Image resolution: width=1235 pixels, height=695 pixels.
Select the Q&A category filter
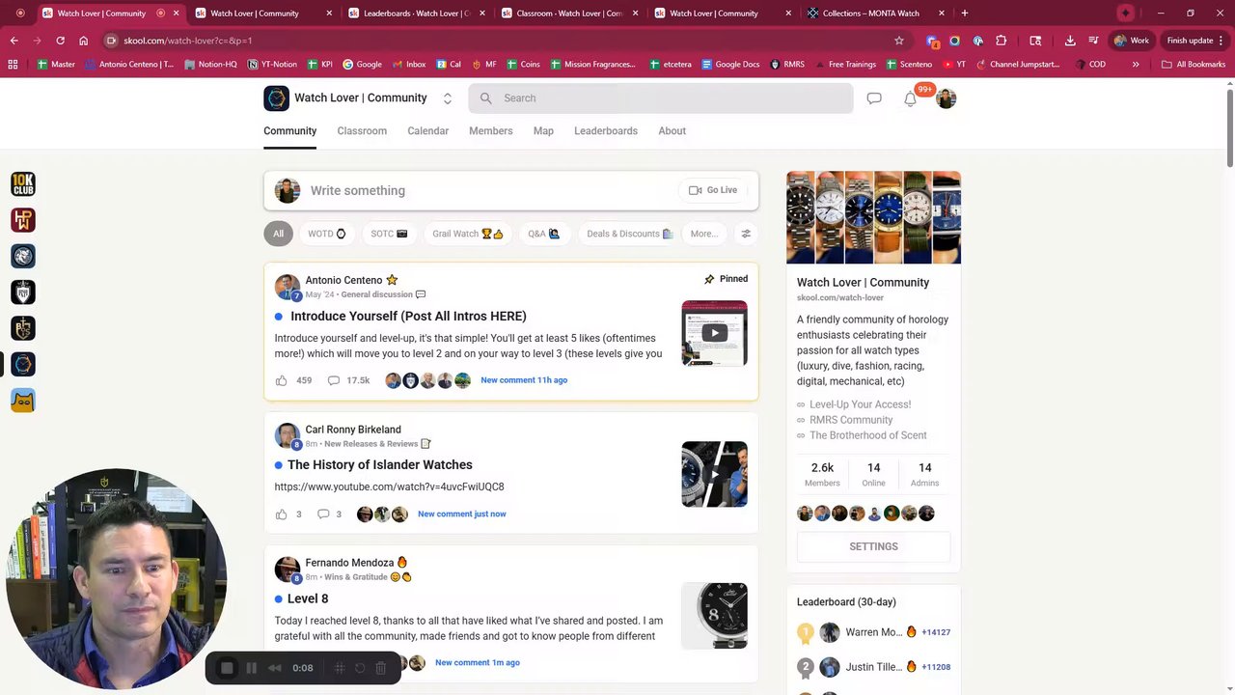click(543, 234)
